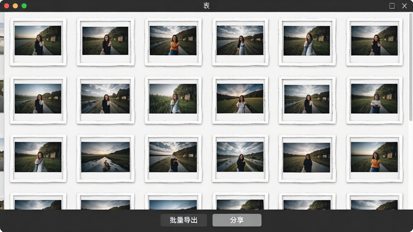Image resolution: width=413 pixels, height=232 pixels.
Task: Click the square maximize icon in title bar
Action: [392, 6]
